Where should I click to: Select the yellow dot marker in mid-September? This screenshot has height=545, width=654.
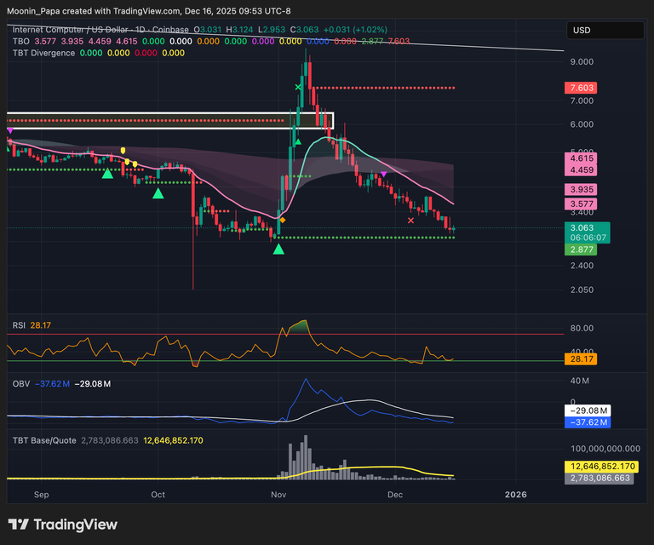(124, 151)
